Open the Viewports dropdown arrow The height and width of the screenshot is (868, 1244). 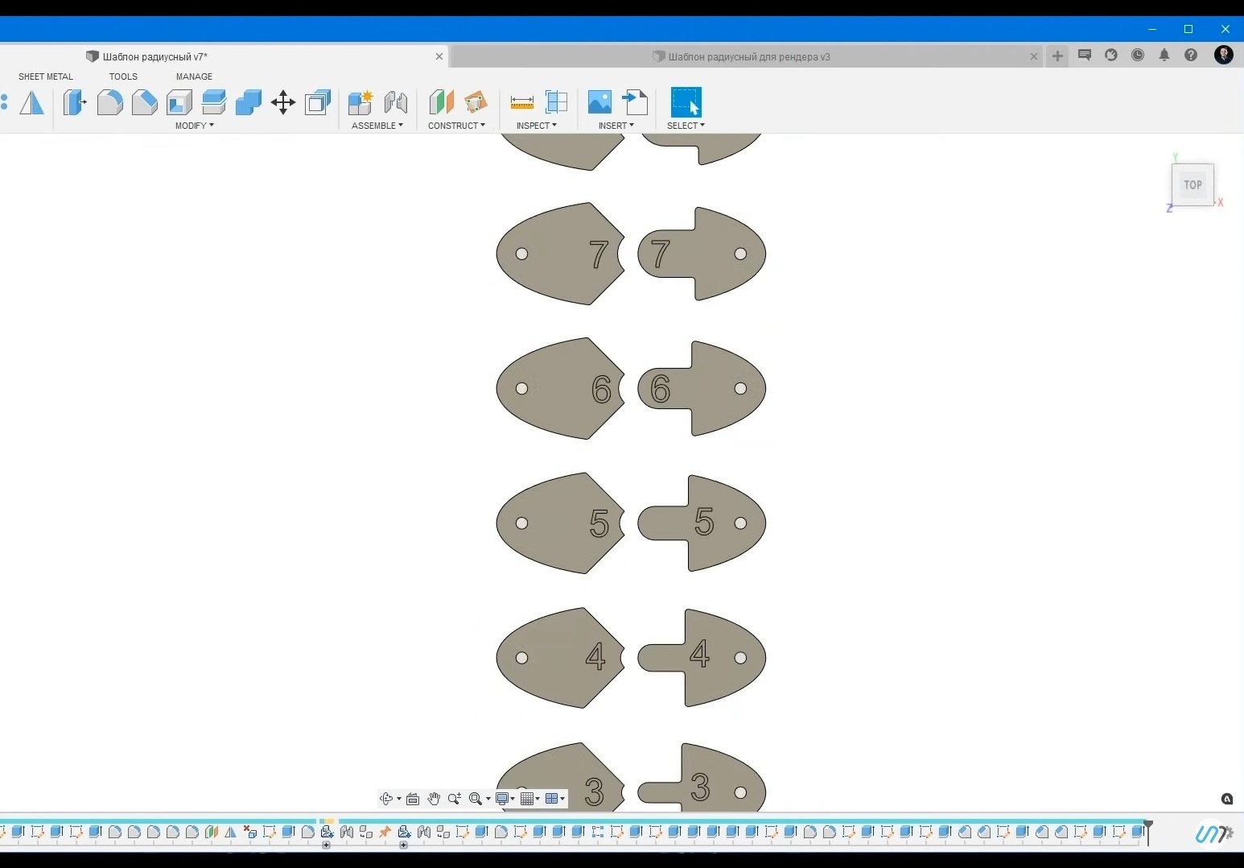coord(562,800)
